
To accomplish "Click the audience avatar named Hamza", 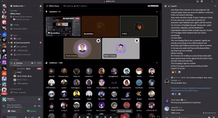I will (x=139, y=71).
